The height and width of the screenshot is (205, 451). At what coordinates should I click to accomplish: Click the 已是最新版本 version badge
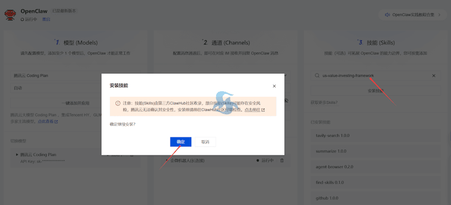64,11
